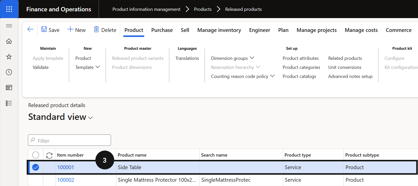
Task: Click the New plus icon
Action: click(70, 29)
